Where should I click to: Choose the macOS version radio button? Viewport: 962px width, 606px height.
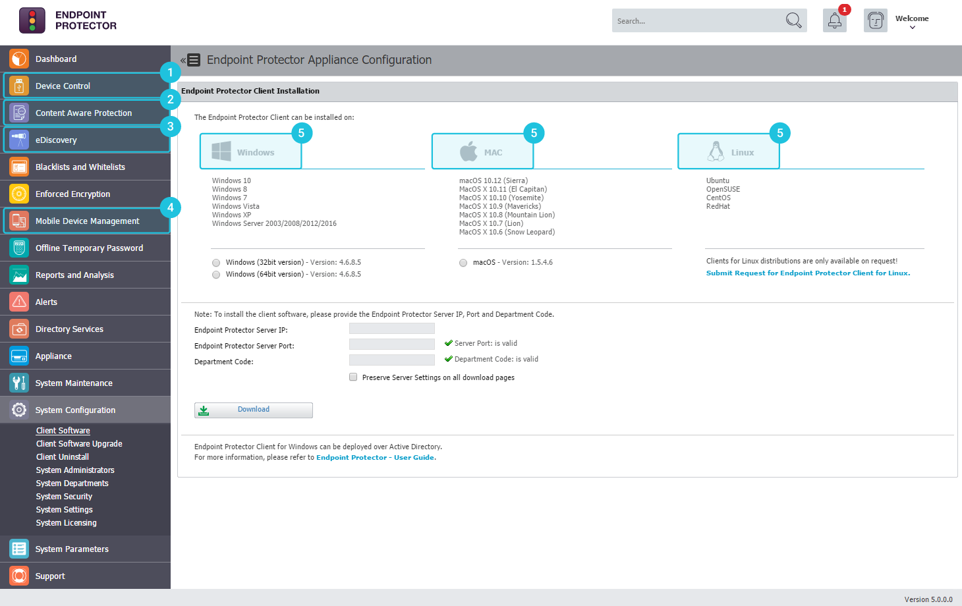click(463, 263)
